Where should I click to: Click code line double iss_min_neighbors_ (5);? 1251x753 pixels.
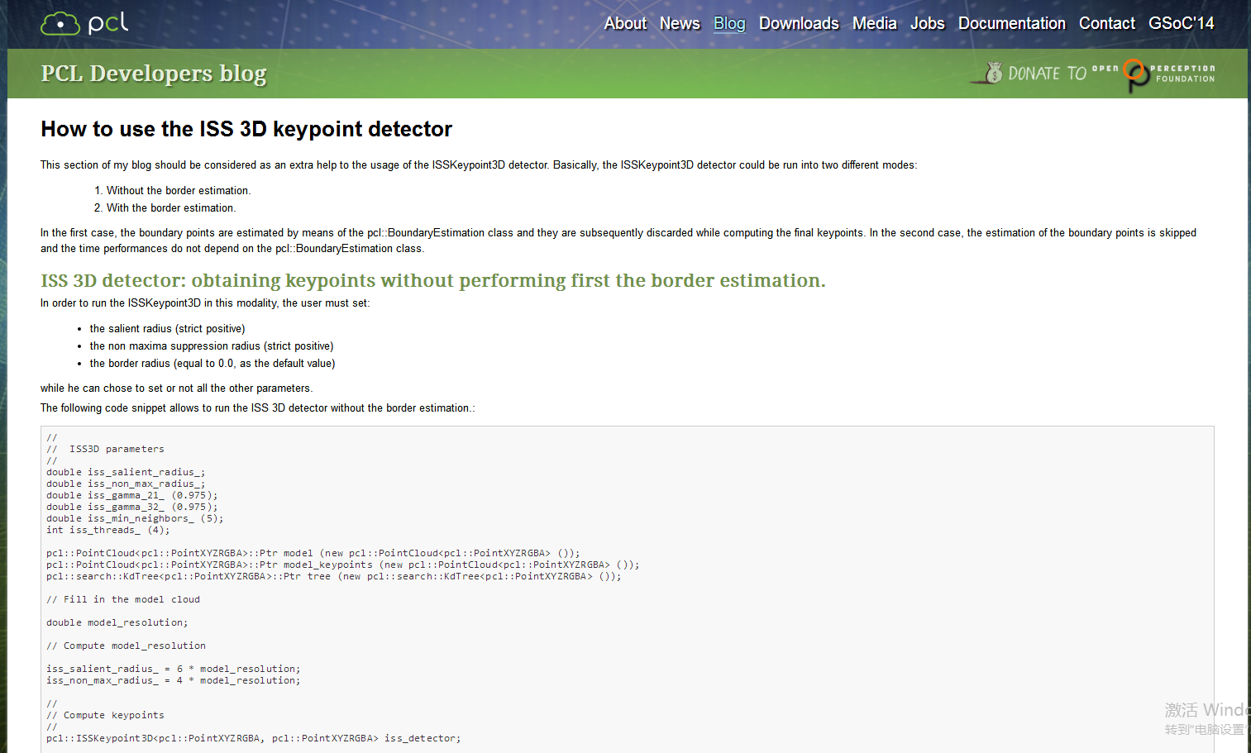(x=135, y=519)
